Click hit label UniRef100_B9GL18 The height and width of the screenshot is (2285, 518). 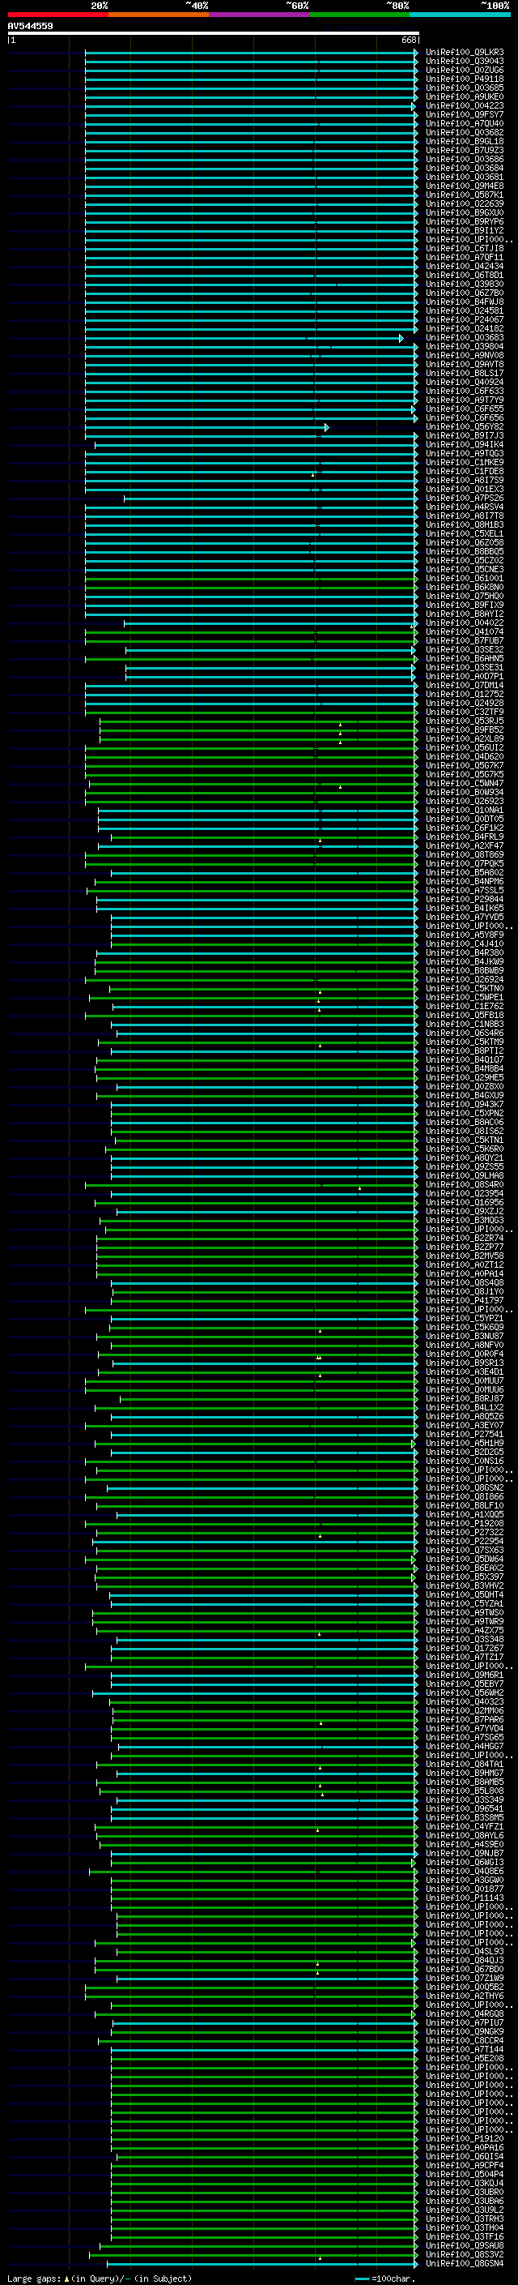tap(465, 141)
